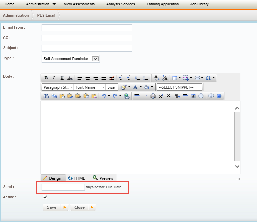Toggle the Active checkbox
This screenshot has width=257, height=222.
click(x=45, y=197)
